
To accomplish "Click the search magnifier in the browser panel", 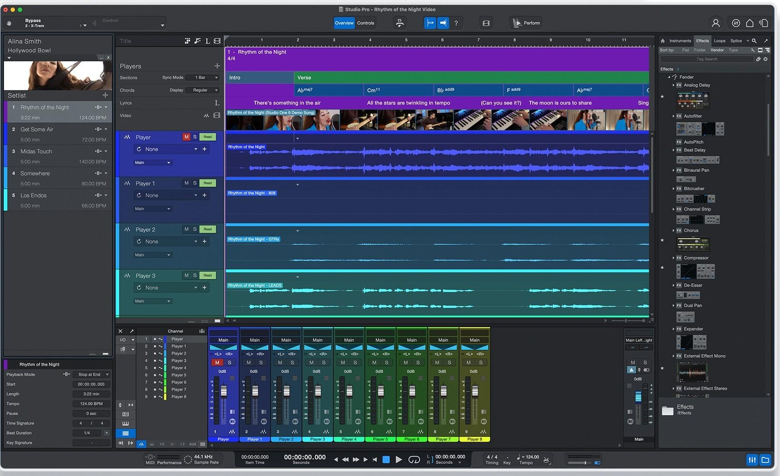I will 753,41.
